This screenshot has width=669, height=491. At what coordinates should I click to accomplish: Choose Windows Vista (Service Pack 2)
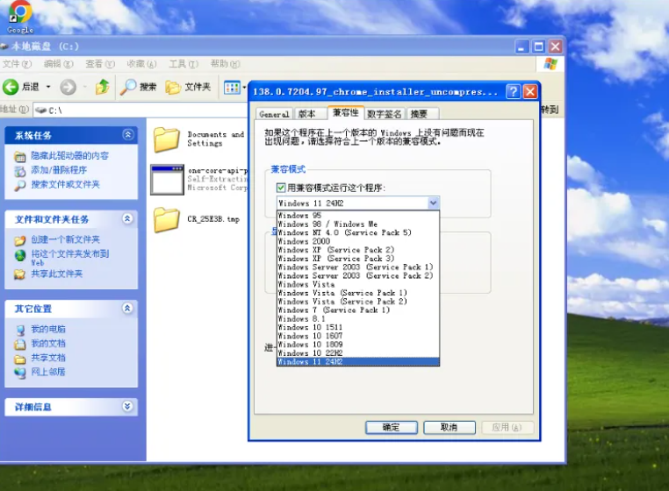click(357, 302)
